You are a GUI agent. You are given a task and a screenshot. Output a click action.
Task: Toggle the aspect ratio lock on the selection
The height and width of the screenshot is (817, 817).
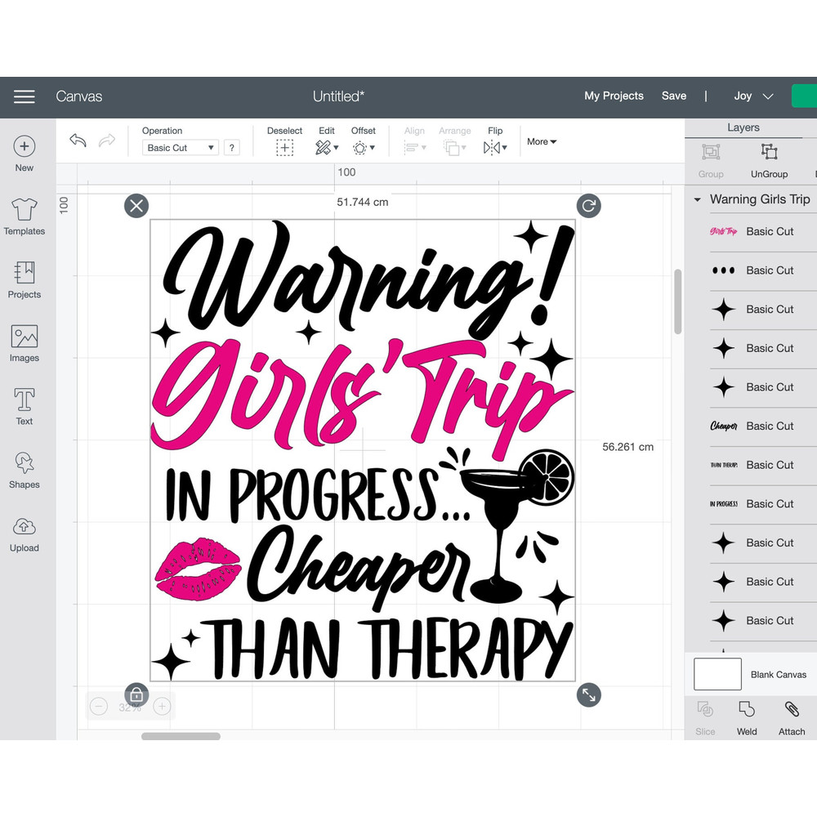click(136, 694)
